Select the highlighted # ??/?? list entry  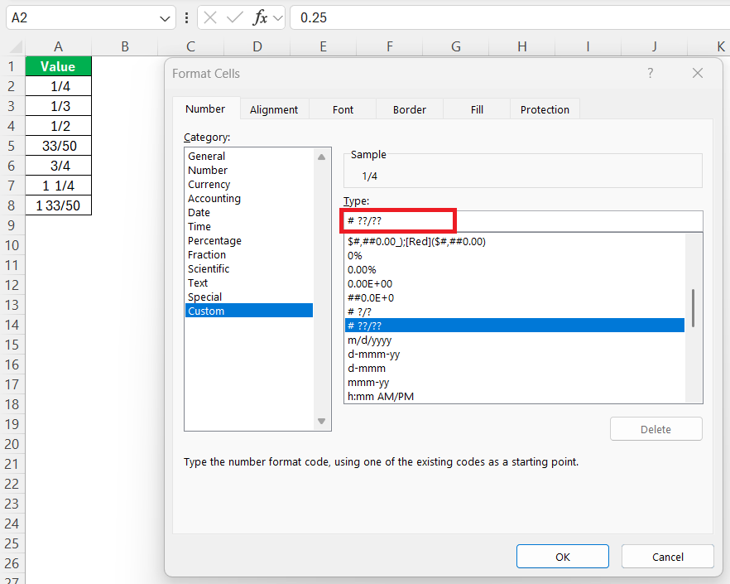pyautogui.click(x=515, y=326)
